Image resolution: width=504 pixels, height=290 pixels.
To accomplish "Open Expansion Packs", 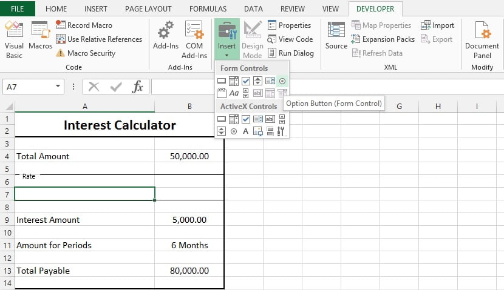I will 383,39.
